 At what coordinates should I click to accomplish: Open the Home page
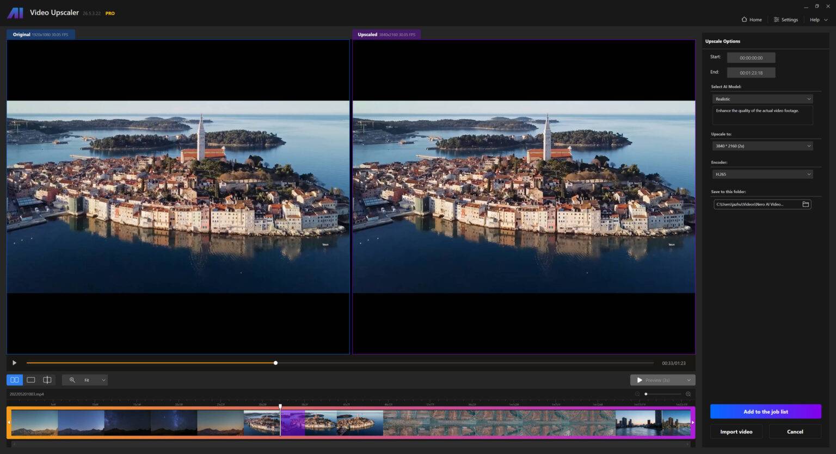click(751, 20)
